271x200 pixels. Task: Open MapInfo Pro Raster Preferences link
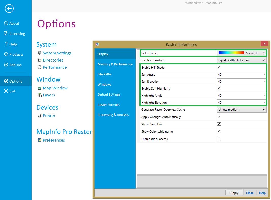tap(54, 140)
